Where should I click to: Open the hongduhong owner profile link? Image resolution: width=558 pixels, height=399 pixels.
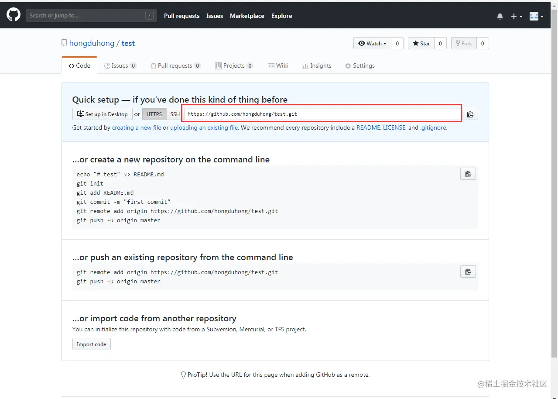pos(92,43)
